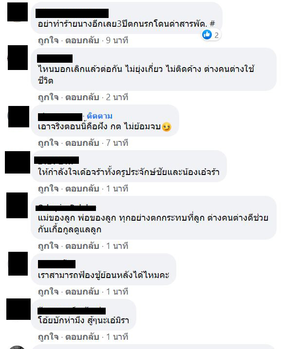Like the comment mentioning ครูประจักษ์ชัย
Image resolution: width=300 pixels, height=349 pixels.
click(48, 189)
